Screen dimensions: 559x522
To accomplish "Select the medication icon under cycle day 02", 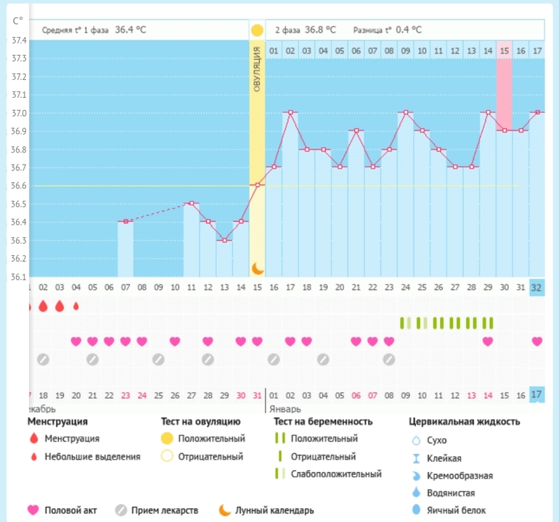I will coord(43,359).
